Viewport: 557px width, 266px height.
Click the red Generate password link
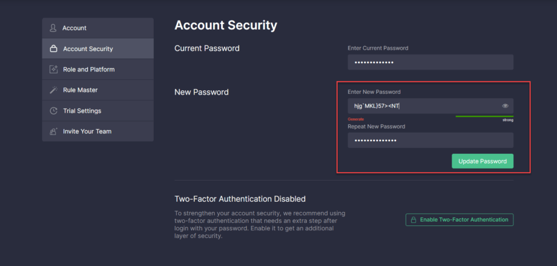pyautogui.click(x=355, y=119)
